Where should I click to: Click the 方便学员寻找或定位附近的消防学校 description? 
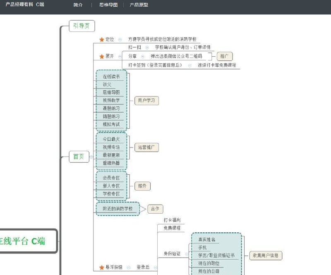(x=162, y=39)
